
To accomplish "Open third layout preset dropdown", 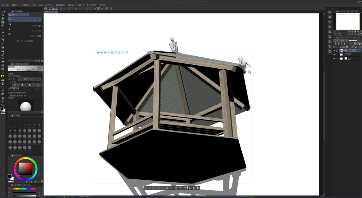I will [x=30, y=85].
